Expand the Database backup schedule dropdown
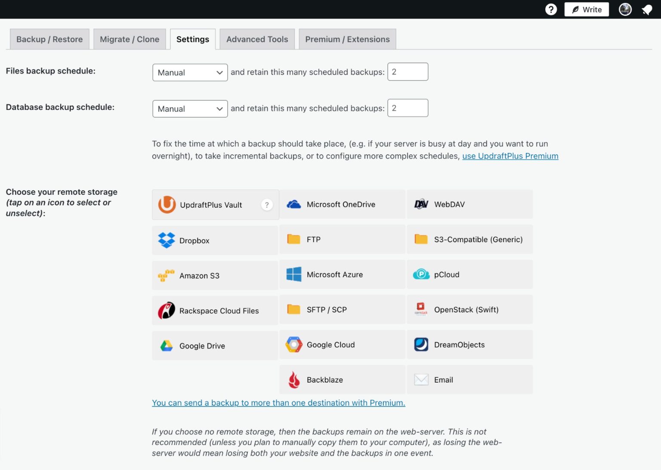The image size is (661, 470). tap(190, 109)
